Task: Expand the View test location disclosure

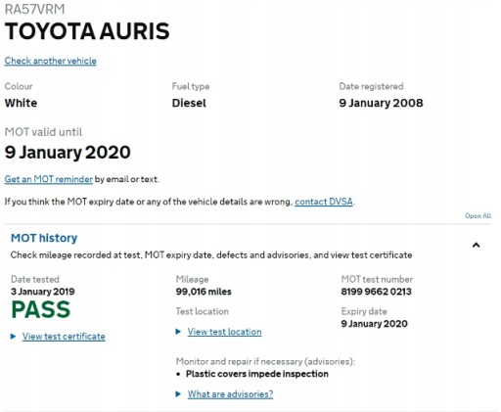Action: tap(224, 332)
